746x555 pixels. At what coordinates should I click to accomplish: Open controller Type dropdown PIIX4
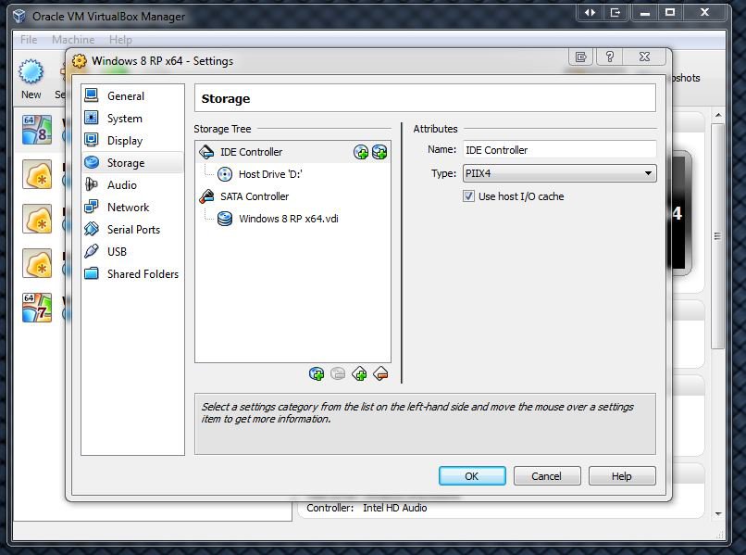coord(559,173)
